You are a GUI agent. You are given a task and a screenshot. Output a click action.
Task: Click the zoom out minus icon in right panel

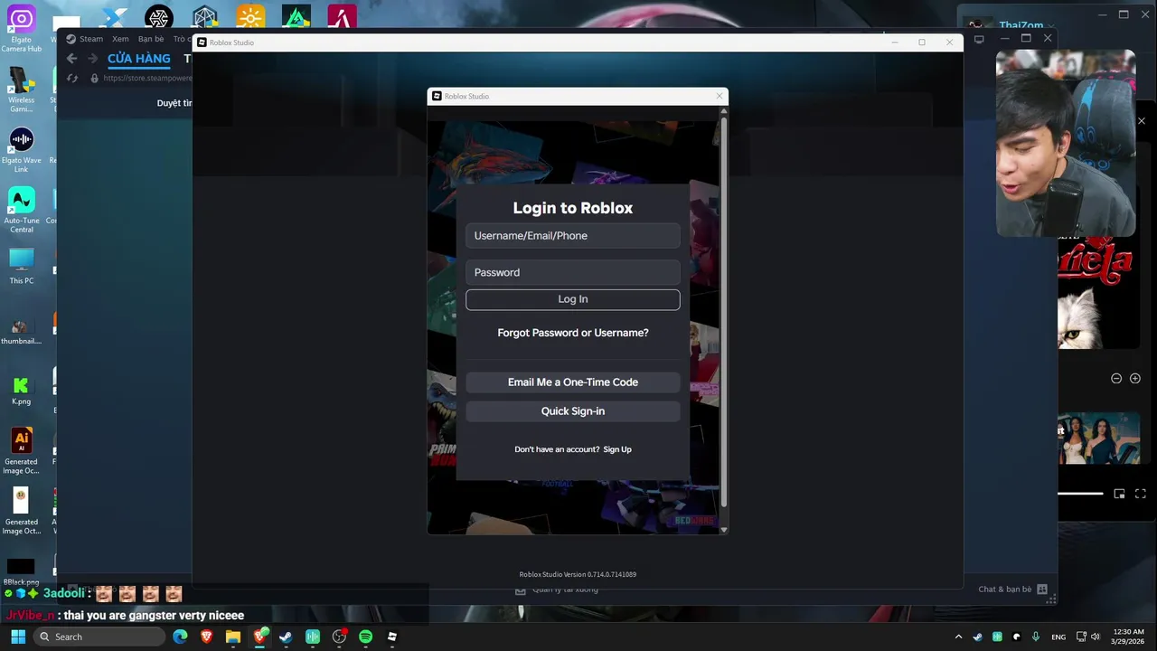coord(1116,379)
